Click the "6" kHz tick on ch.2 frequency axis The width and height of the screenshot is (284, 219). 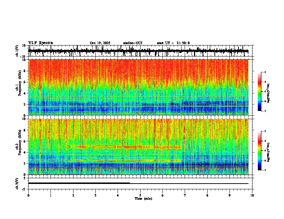point(25,141)
